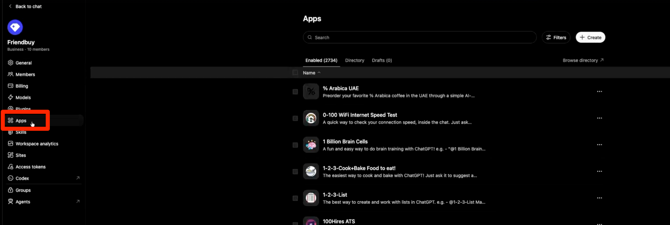This screenshot has height=225, width=670.
Task: Open the 100Hires ATS app title
Action: (339, 222)
